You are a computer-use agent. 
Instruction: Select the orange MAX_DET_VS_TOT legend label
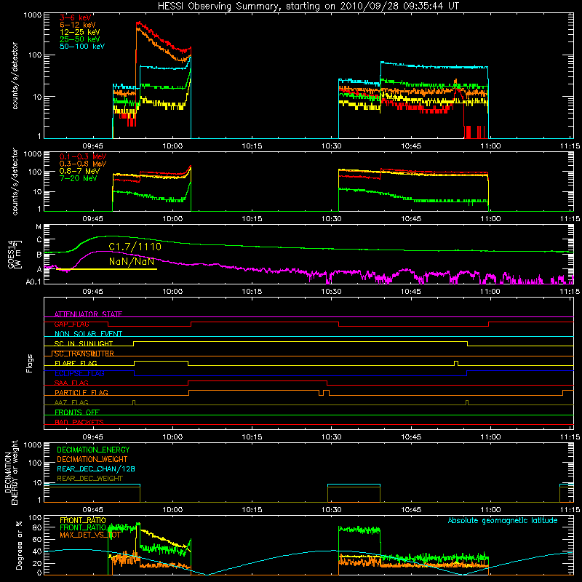tap(89, 535)
